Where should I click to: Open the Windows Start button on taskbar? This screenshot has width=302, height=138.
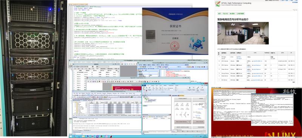71,136
